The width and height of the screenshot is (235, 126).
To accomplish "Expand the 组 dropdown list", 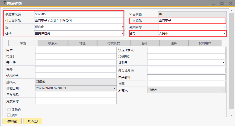I will (x=122, y=27).
